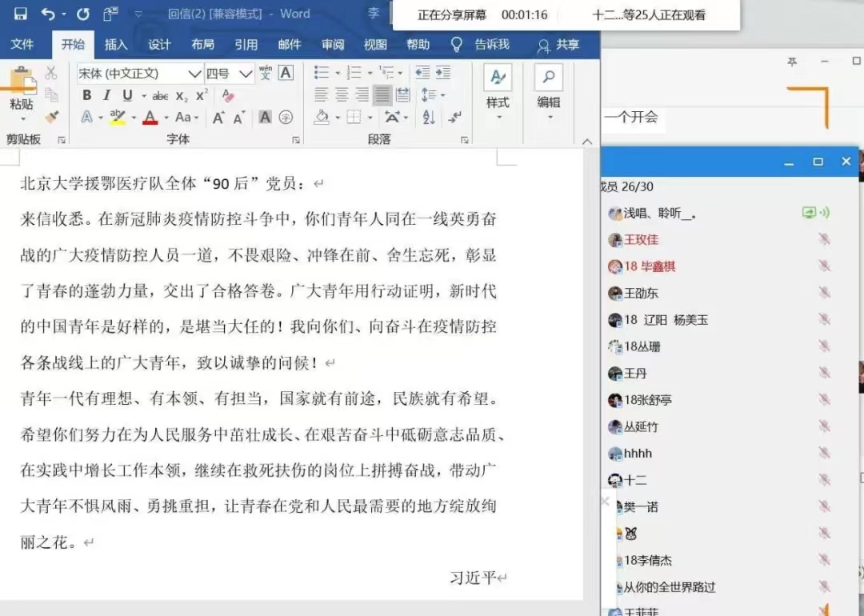Image resolution: width=864 pixels, height=616 pixels.
Task: Click the clear formatting eraser icon
Action: pos(228,96)
